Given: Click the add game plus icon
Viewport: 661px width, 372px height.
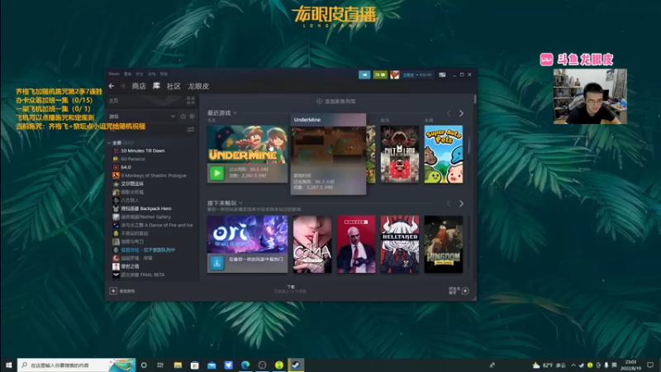Looking at the screenshot, I should 113,291.
